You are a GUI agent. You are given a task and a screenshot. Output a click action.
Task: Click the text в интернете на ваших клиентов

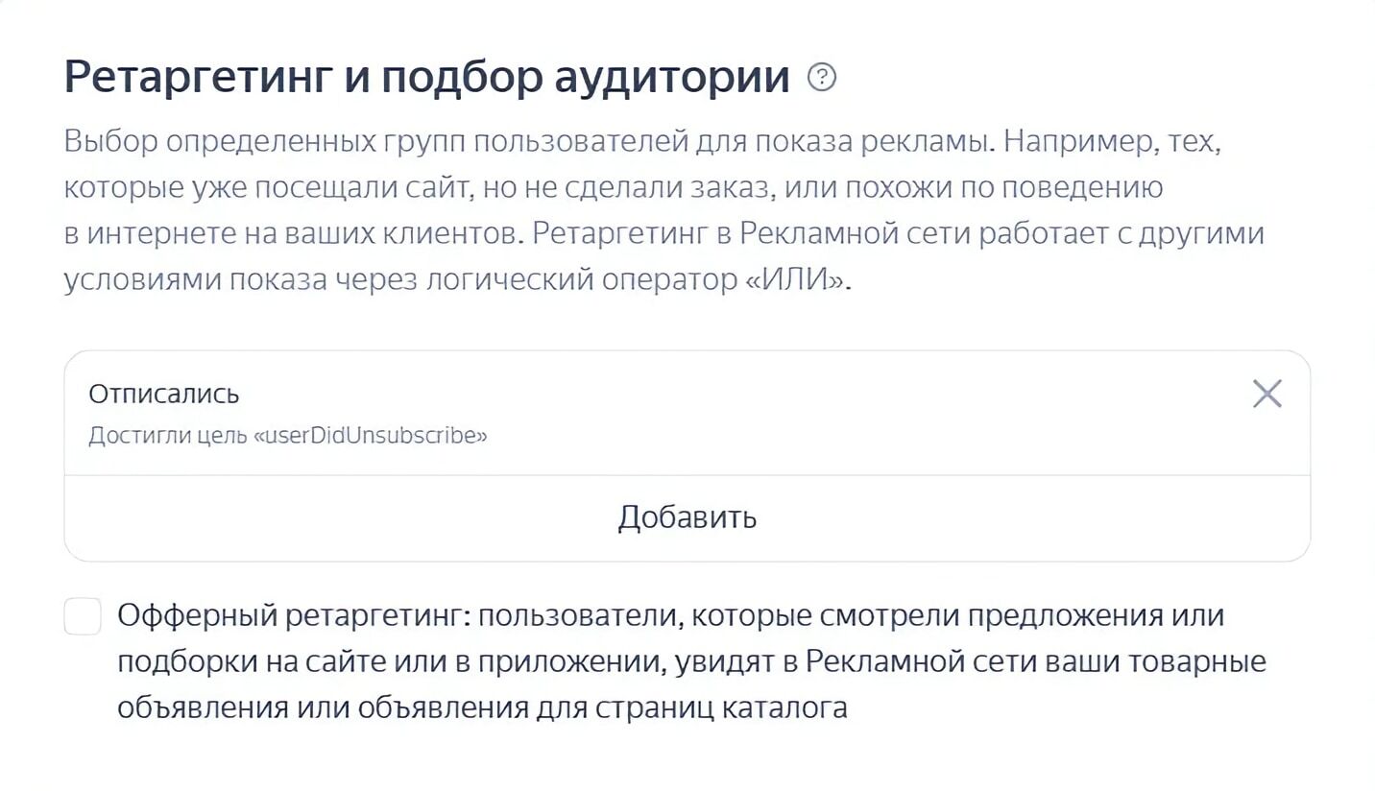[x=292, y=234]
